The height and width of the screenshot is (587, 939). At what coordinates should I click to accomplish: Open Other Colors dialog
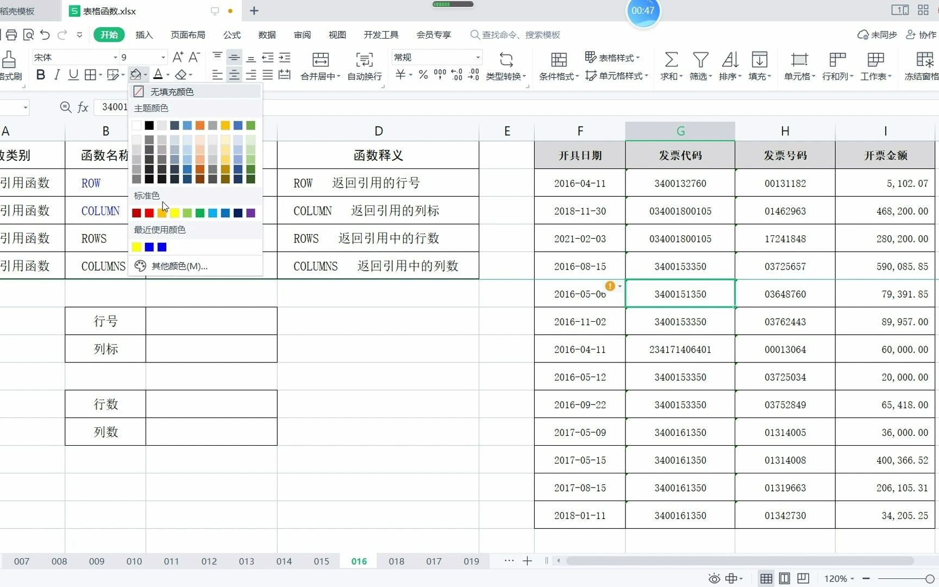(195, 266)
